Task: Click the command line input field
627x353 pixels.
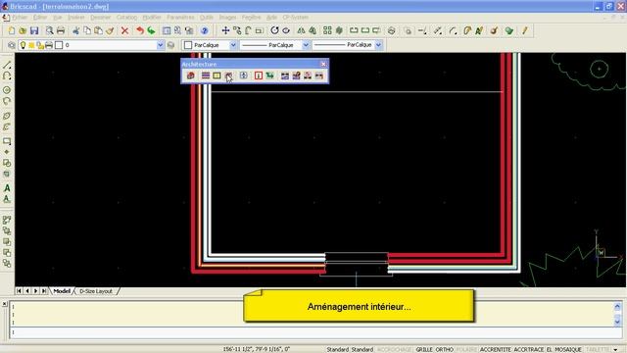Action: point(315,332)
